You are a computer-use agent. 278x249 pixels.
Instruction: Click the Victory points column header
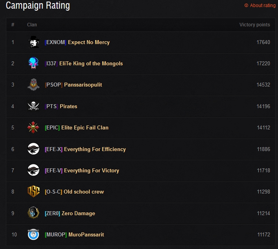tap(254, 25)
